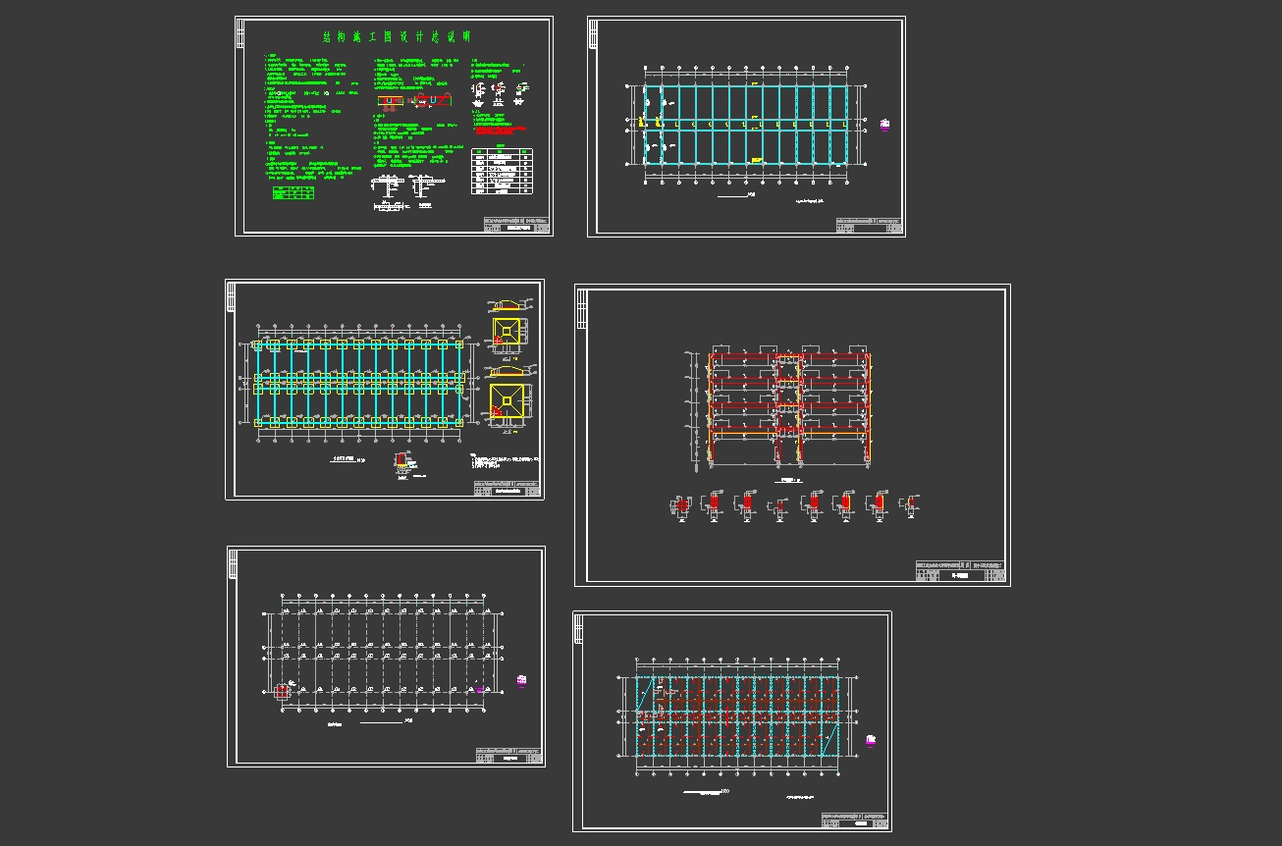
Task: Select title block of the design notes sheet
Action: click(514, 224)
